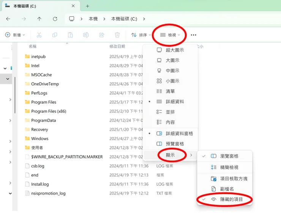Select the Program Files folder

click(44, 102)
